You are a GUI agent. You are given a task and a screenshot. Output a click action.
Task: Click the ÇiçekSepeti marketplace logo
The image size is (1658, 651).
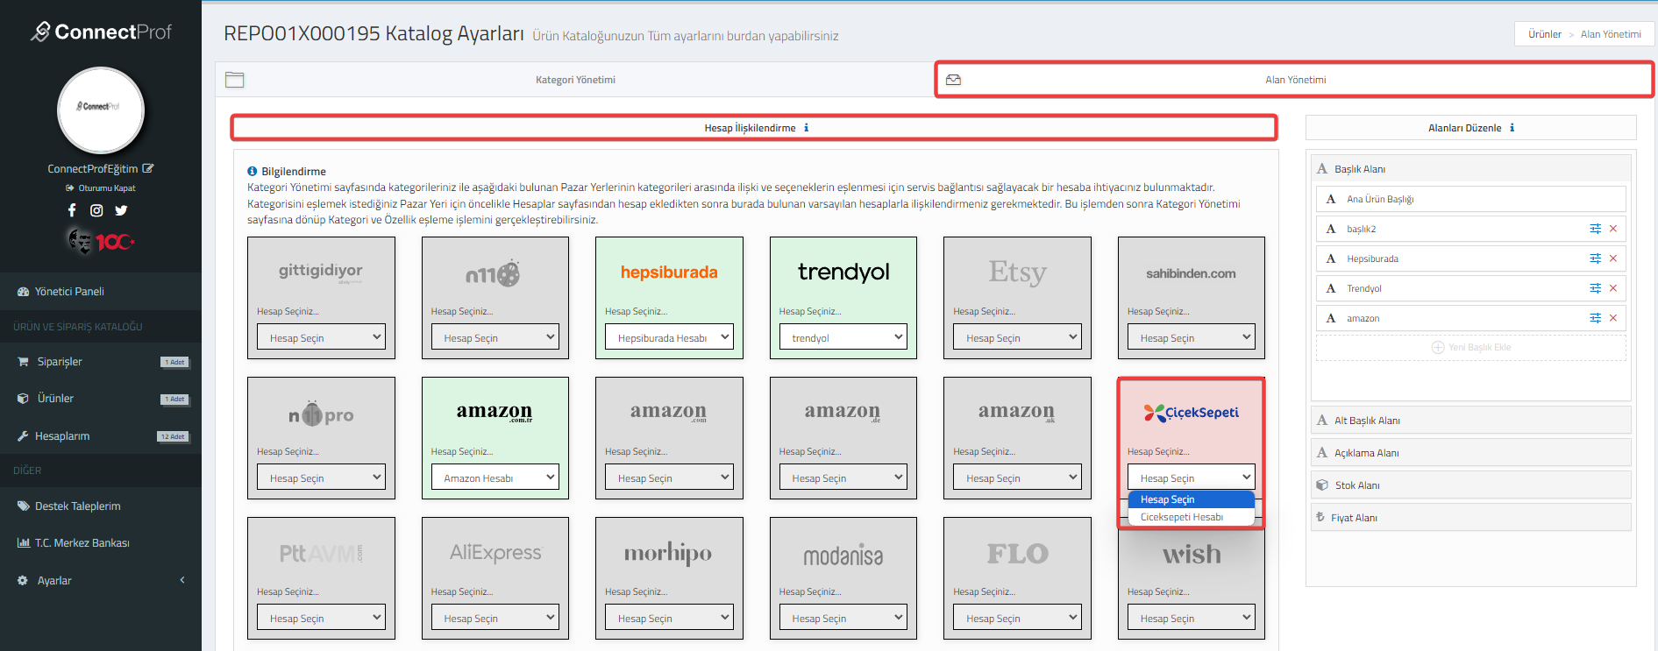pyautogui.click(x=1192, y=413)
